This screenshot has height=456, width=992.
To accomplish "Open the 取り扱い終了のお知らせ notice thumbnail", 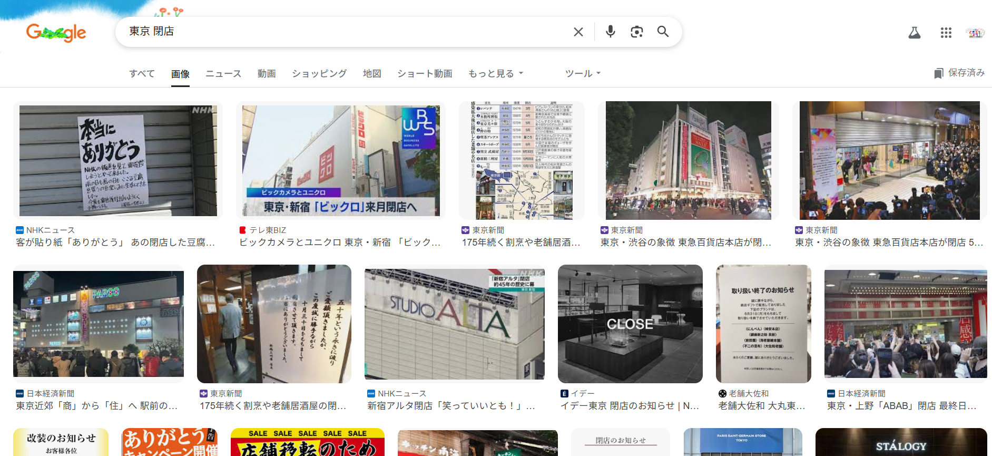I will coord(763,324).
